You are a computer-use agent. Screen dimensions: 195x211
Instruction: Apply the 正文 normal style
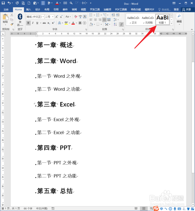(x=133, y=20)
